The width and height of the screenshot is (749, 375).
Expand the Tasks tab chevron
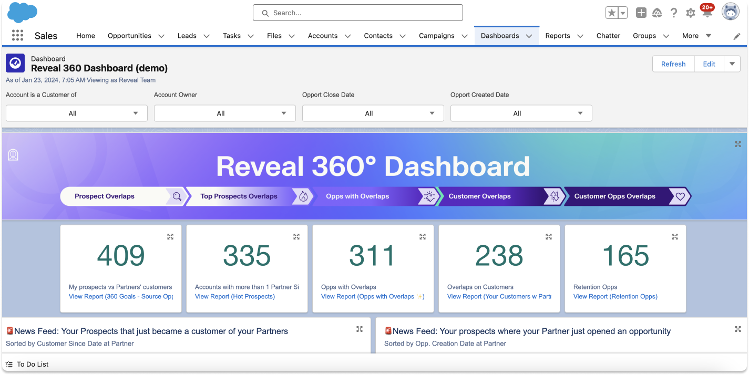[x=251, y=36]
